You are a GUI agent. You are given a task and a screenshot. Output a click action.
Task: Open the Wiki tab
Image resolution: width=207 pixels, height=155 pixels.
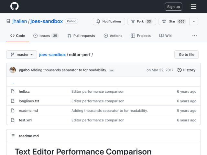[166, 36]
